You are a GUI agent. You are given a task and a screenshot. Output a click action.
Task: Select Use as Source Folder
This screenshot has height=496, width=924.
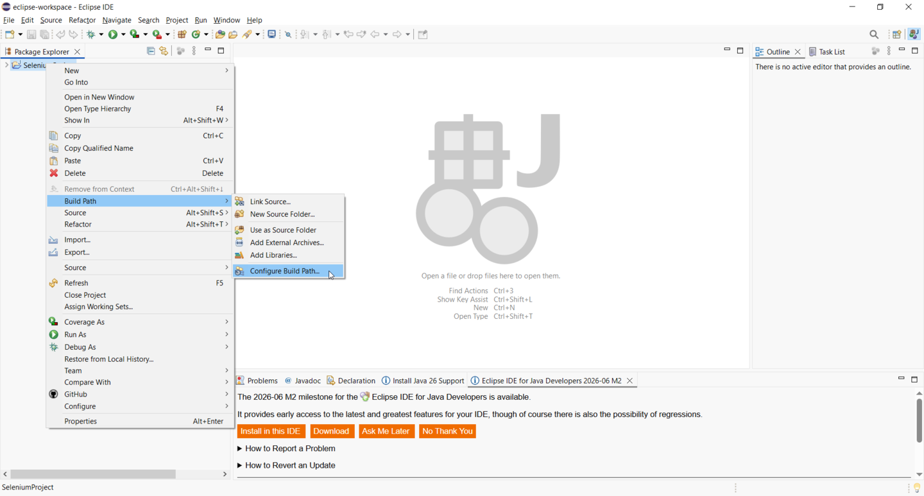pos(289,230)
